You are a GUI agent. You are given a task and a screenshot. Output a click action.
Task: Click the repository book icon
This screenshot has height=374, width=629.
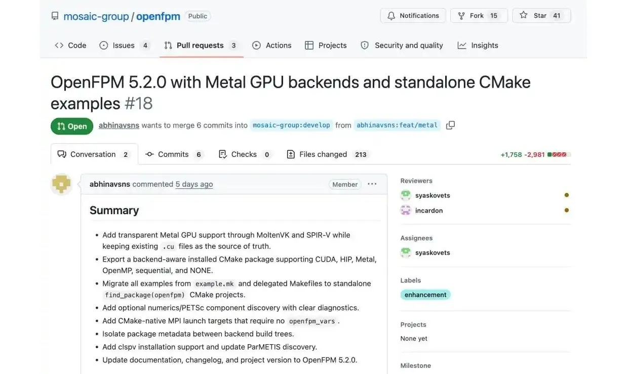(55, 16)
